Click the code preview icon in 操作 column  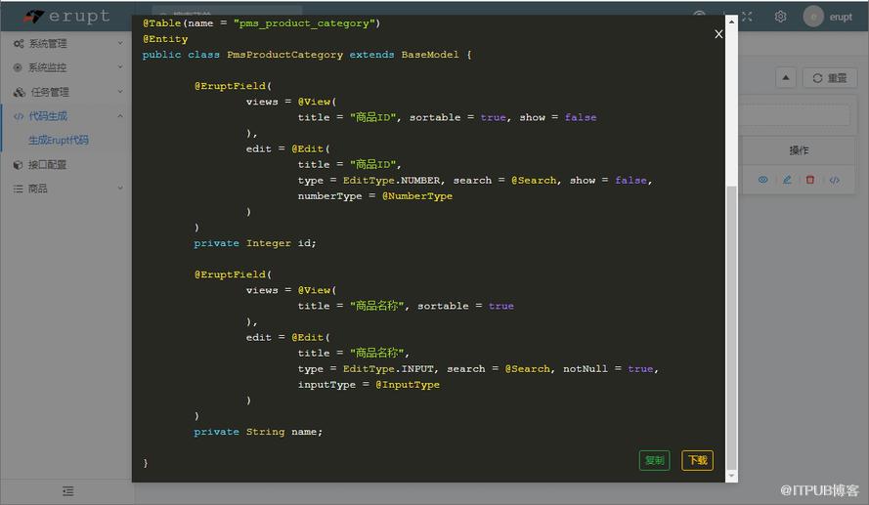(835, 180)
